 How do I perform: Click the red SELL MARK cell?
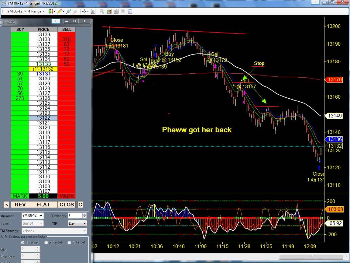coord(67,196)
